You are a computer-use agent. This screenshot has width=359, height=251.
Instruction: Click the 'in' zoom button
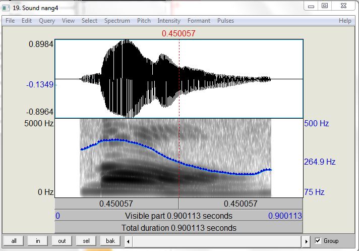pos(38,241)
